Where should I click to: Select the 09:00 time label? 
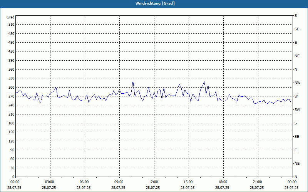119,182
